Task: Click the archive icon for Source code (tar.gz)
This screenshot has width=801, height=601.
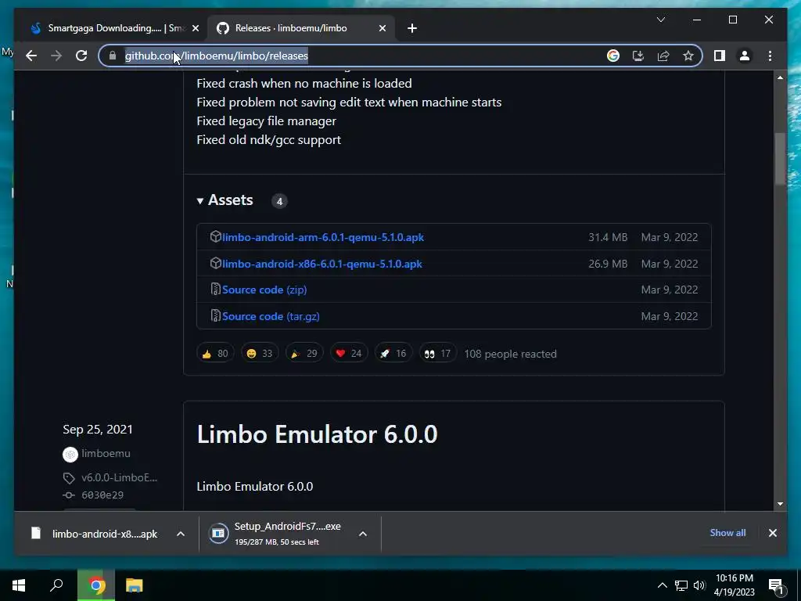Action: (x=216, y=316)
